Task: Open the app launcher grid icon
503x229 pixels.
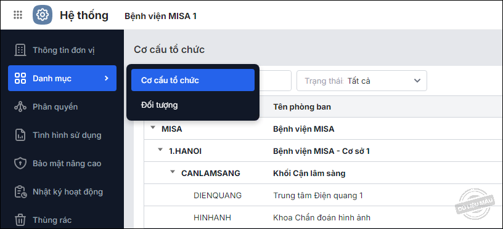Action: tap(18, 15)
